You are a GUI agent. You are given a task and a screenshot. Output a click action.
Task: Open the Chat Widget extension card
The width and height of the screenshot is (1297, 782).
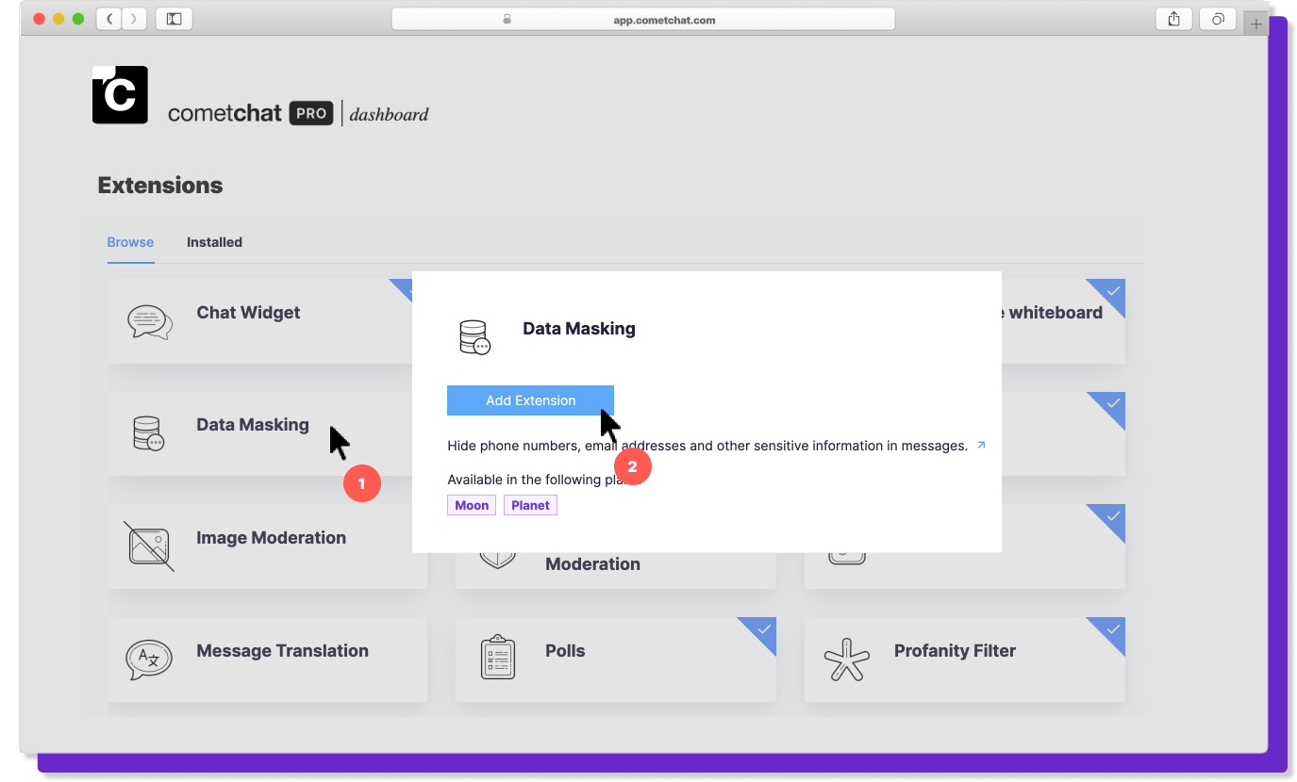267,321
